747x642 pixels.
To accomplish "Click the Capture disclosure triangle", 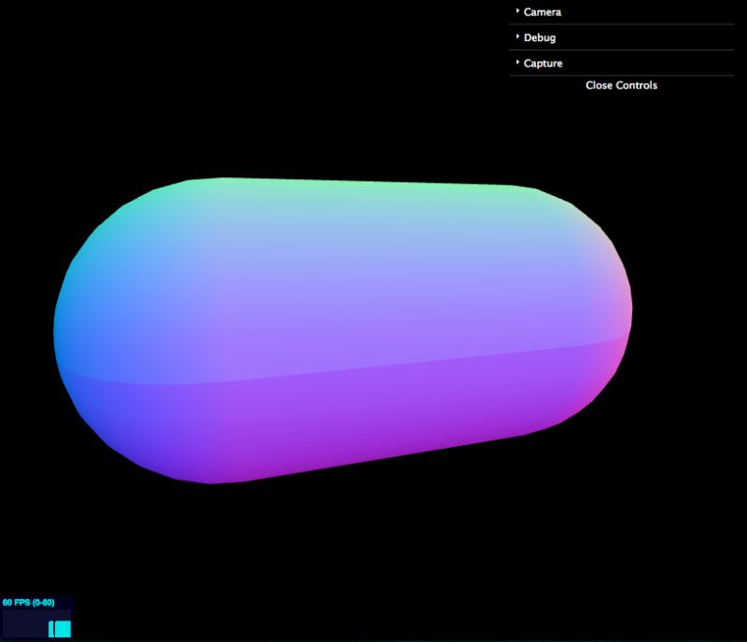I will 515,63.
